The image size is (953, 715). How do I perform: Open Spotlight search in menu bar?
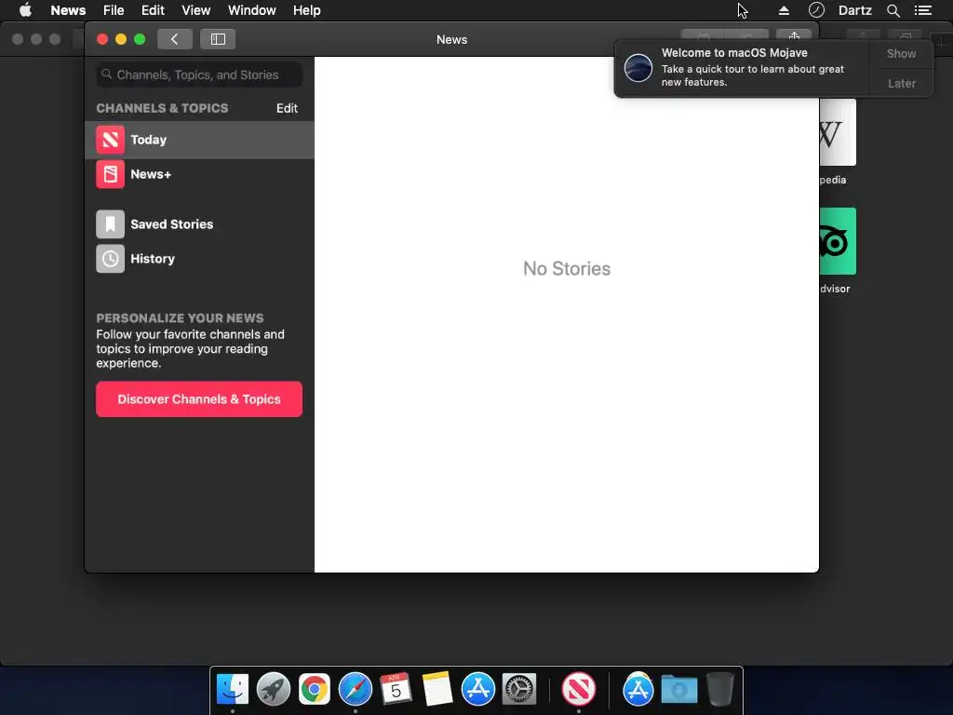tap(893, 10)
